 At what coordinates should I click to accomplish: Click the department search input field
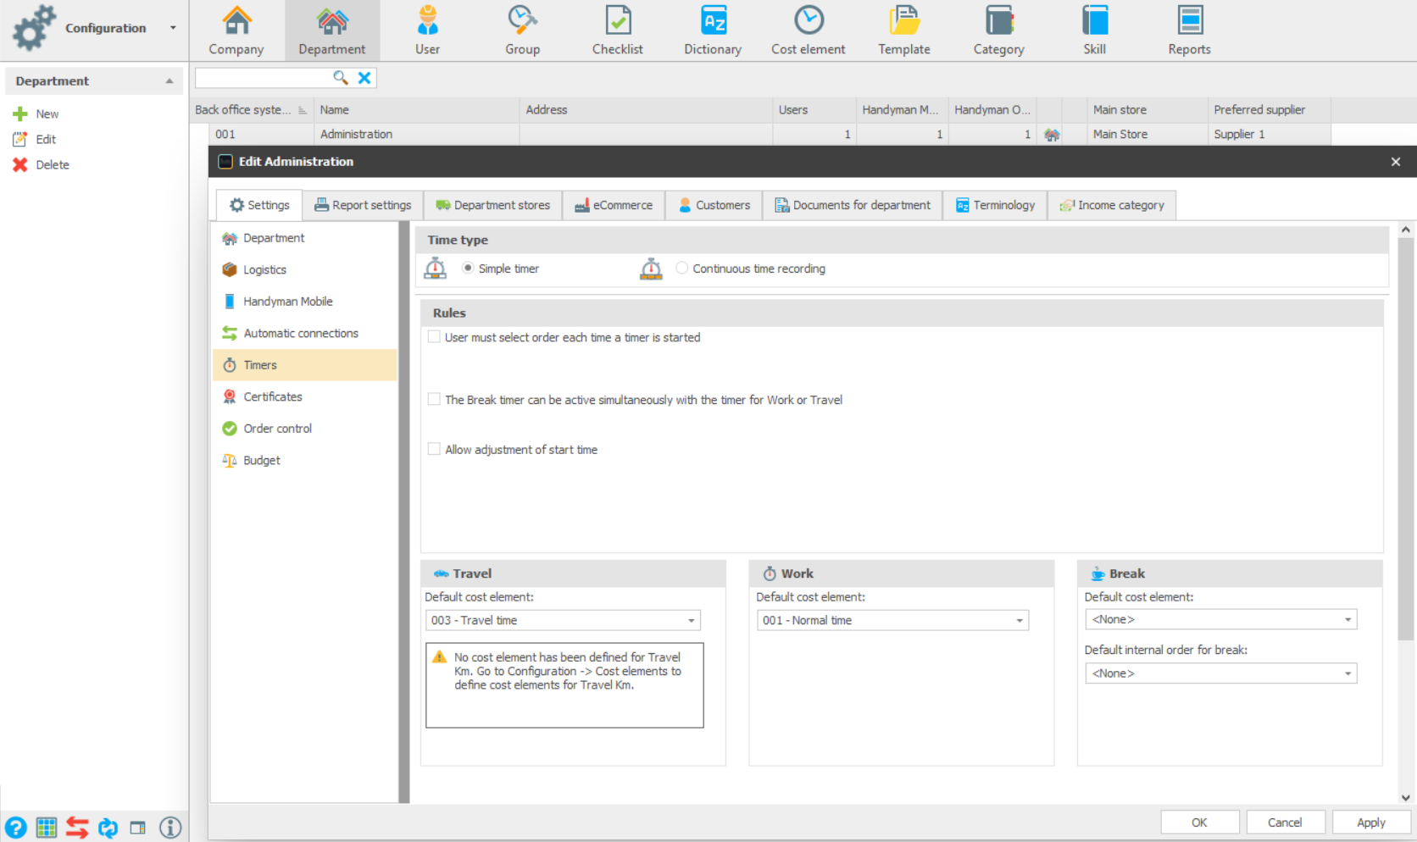263,78
